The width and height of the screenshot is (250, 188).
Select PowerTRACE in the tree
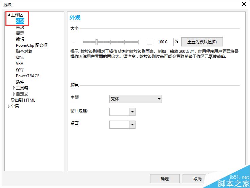pos(27,76)
